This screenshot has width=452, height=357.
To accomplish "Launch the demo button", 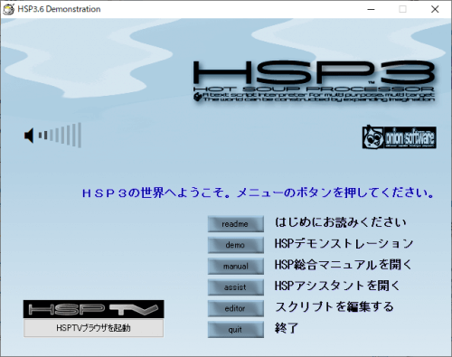I will 236,245.
